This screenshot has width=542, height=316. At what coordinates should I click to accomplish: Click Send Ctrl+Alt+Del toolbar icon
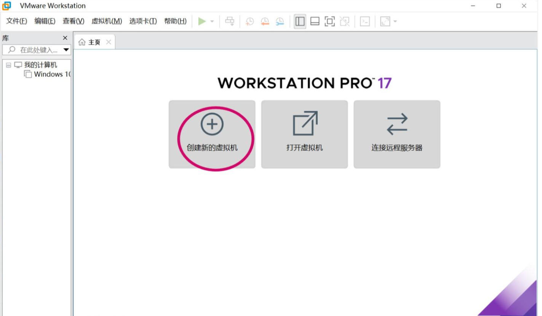click(230, 21)
